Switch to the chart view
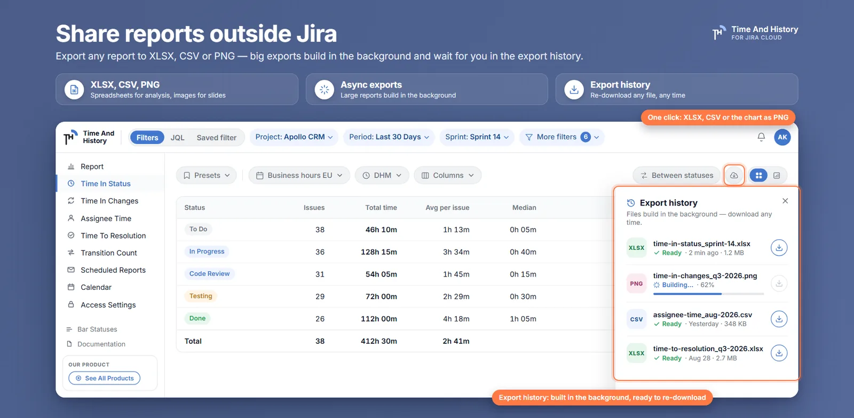The width and height of the screenshot is (854, 418). coord(777,175)
